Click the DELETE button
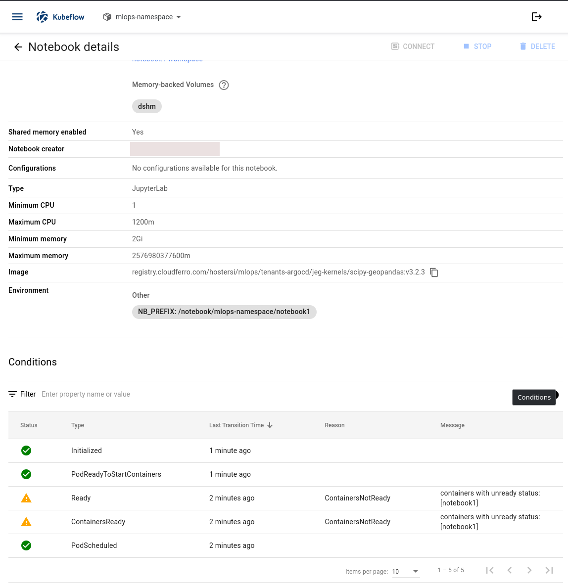The height and width of the screenshot is (588, 568). [537, 46]
